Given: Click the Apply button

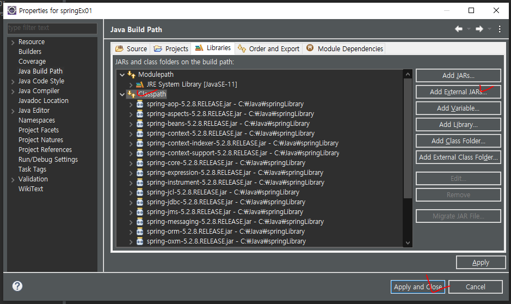Looking at the screenshot, I should 481,262.
